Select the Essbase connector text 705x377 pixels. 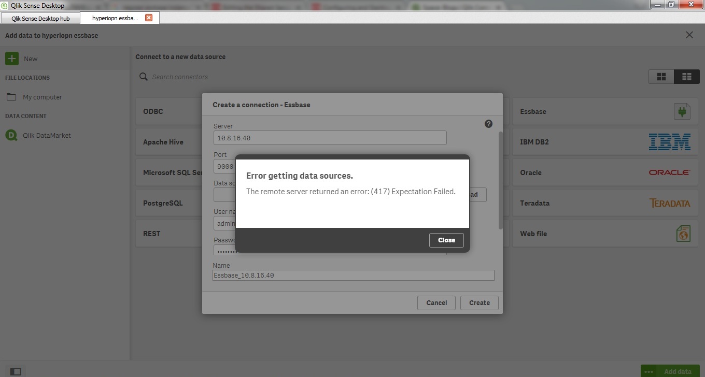click(533, 111)
